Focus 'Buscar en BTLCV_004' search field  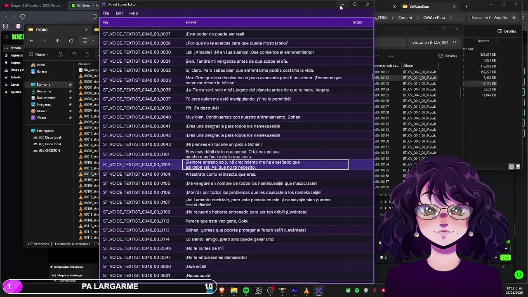433,42
